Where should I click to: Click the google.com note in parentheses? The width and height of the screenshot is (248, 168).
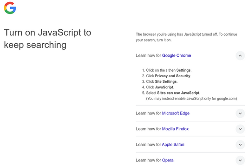(x=191, y=98)
